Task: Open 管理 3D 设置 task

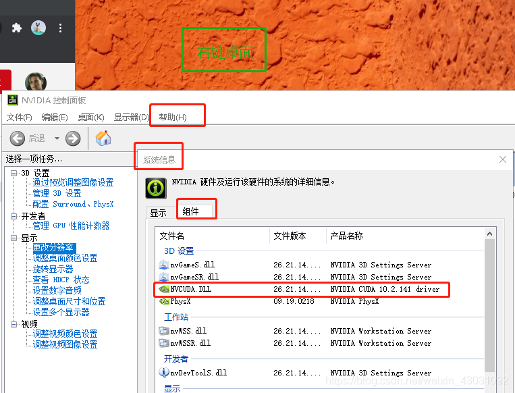Action: (57, 193)
